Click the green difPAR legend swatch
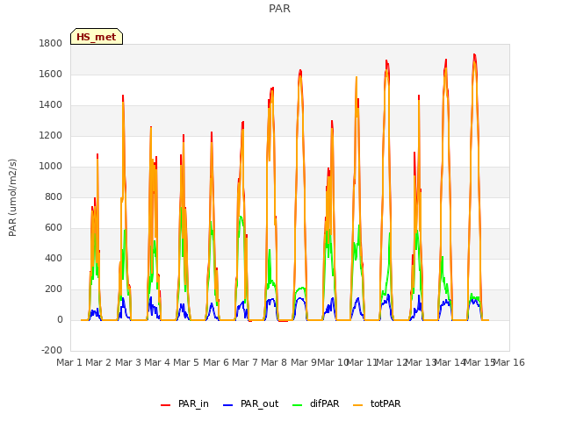Image resolution: width=562 pixels, height=421 pixels. pos(297,405)
